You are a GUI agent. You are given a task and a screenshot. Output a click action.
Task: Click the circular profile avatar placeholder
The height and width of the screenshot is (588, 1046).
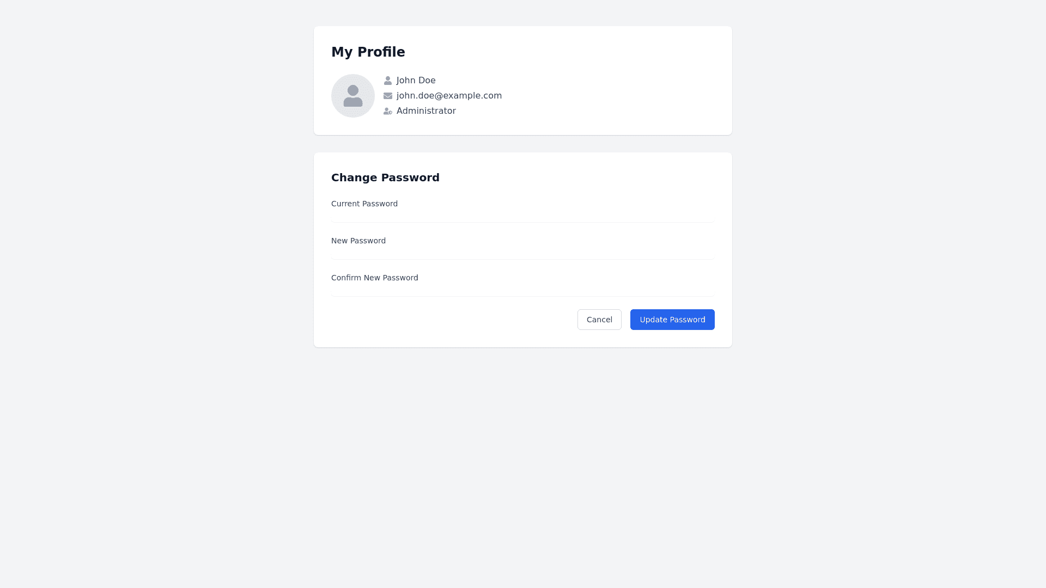(x=353, y=96)
